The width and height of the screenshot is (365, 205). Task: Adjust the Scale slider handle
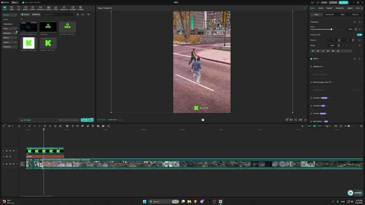pyautogui.click(x=331, y=29)
